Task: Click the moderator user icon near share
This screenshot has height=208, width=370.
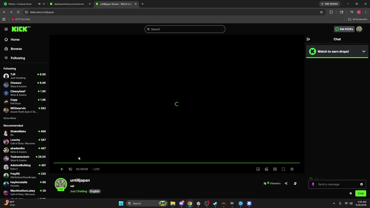Action: (295, 183)
